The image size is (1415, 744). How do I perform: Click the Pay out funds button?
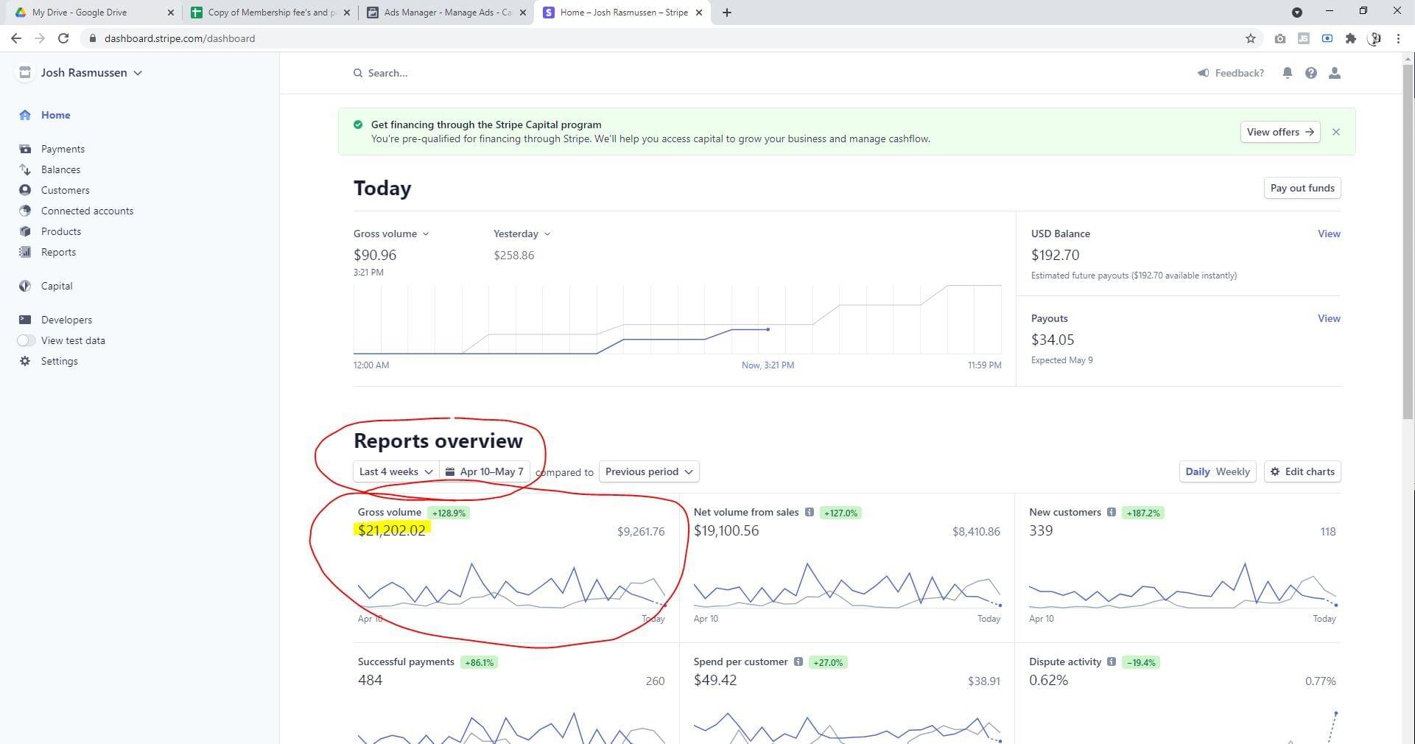(x=1302, y=188)
